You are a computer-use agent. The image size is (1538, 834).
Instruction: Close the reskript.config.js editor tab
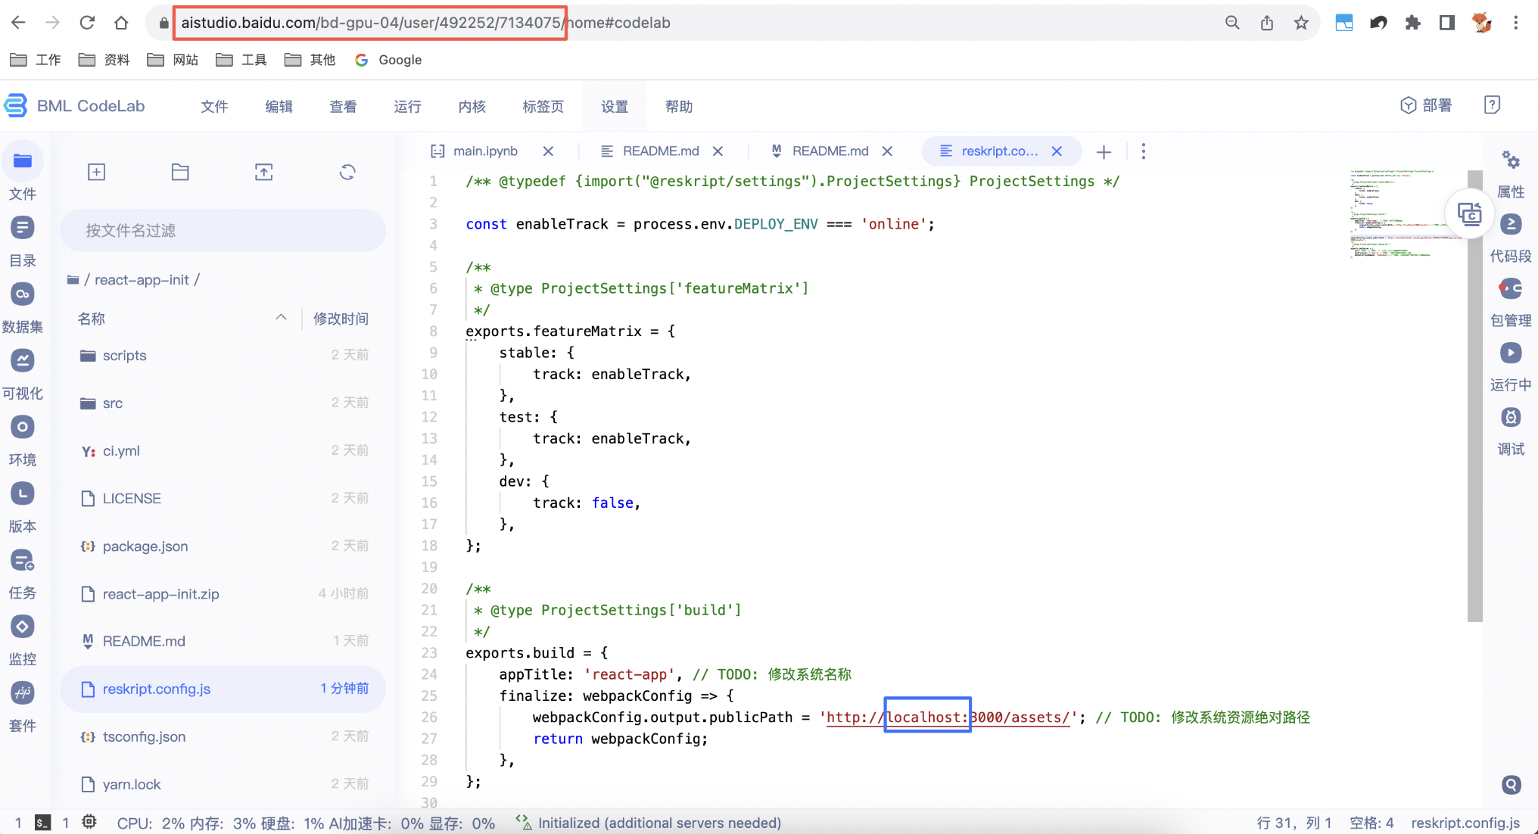point(1057,151)
